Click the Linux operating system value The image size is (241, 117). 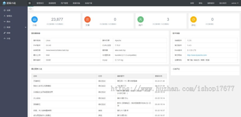click(x=48, y=41)
